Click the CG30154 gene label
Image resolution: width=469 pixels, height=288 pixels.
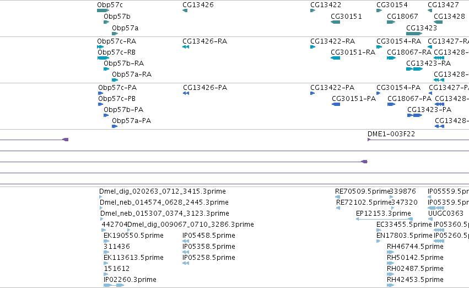click(392, 5)
